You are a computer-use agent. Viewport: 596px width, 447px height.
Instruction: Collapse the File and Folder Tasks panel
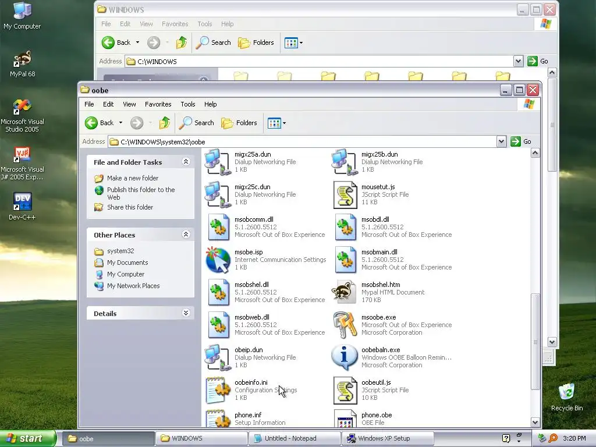pos(186,162)
